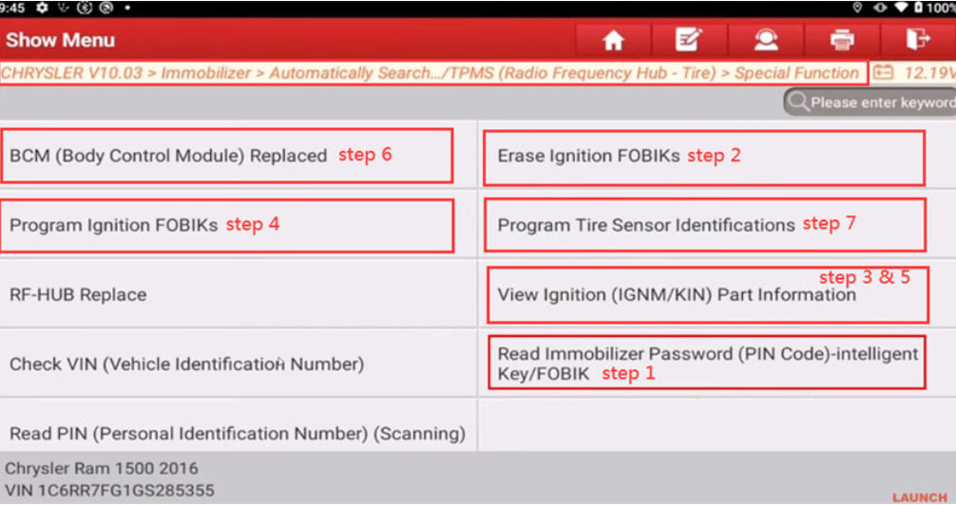
Task: Focus the 'Please enter keyword' search field
Action: pyautogui.click(x=870, y=103)
